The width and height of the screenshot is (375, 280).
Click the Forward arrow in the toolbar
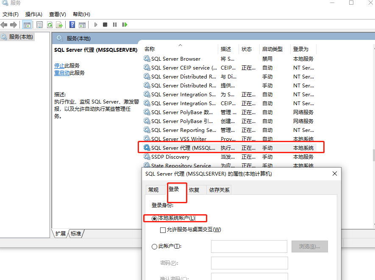coord(14,25)
